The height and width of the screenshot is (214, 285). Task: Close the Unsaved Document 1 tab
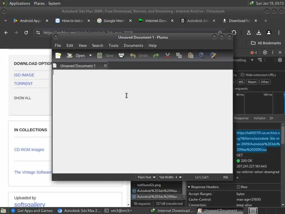tap(105, 65)
